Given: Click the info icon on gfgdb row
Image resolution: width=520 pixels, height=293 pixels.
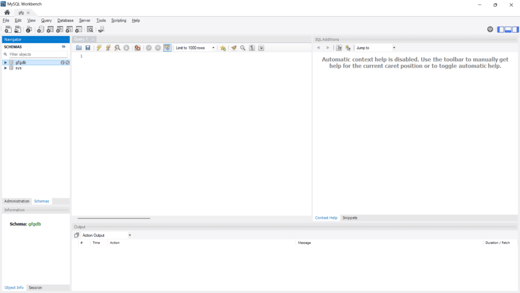Looking at the screenshot, I should (x=62, y=63).
